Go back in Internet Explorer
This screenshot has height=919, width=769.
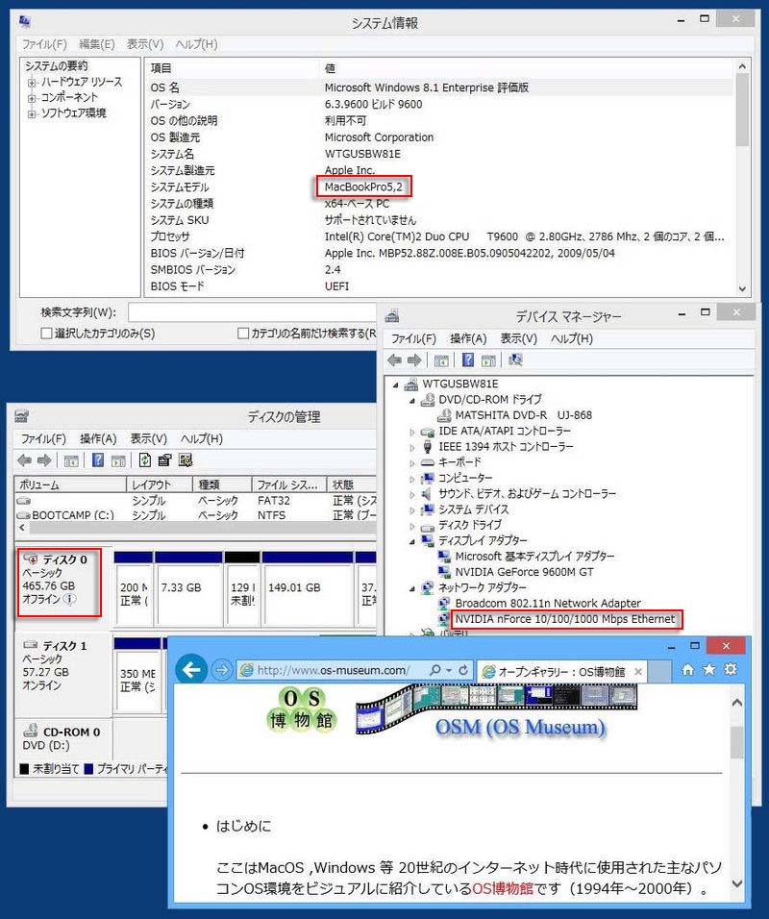[x=191, y=669]
